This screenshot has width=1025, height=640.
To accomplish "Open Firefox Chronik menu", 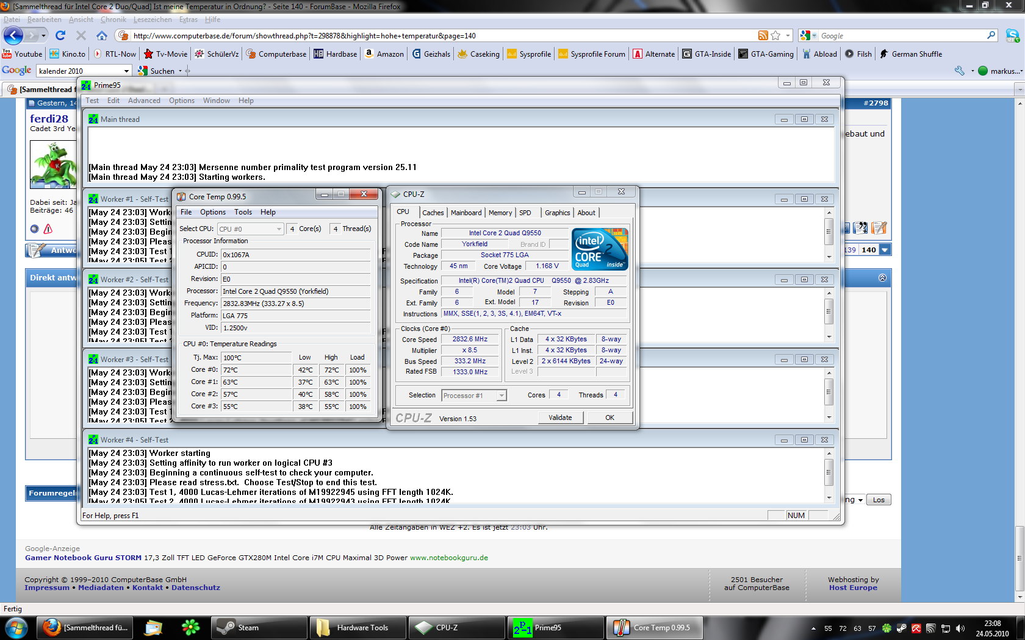I will point(113,20).
